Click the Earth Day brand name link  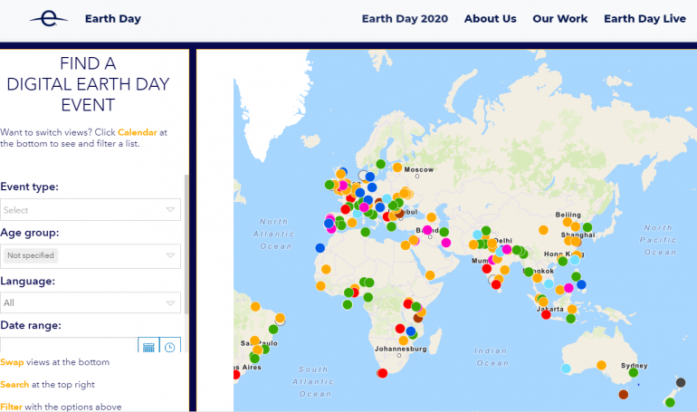[113, 19]
